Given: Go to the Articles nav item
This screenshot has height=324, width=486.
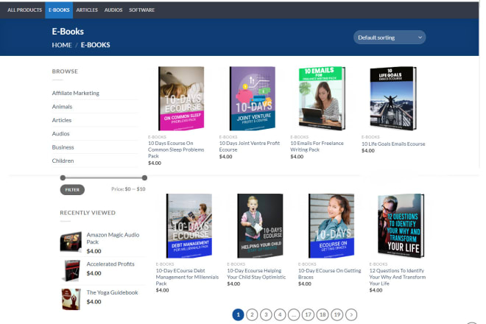Looking at the screenshot, I should click(x=87, y=10).
